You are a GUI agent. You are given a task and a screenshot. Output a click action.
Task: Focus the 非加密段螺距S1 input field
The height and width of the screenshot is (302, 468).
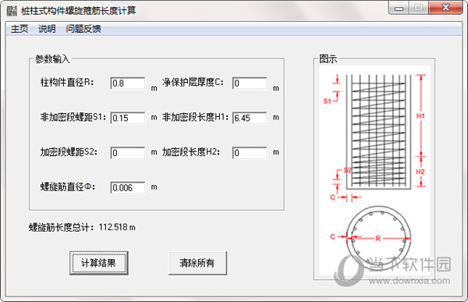click(128, 118)
